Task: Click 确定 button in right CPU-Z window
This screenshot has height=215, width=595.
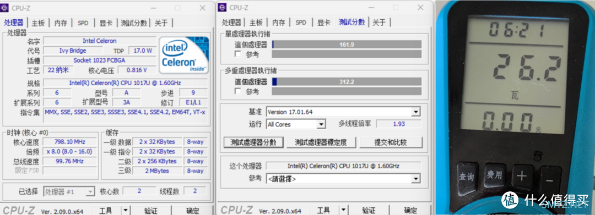Action: [410, 211]
